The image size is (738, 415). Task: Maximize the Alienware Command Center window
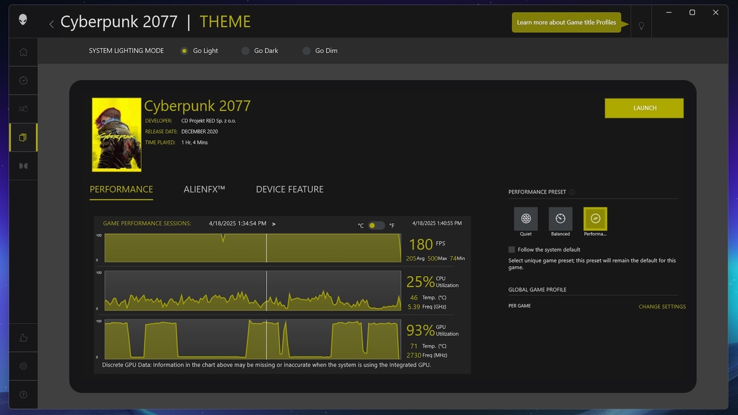692,12
